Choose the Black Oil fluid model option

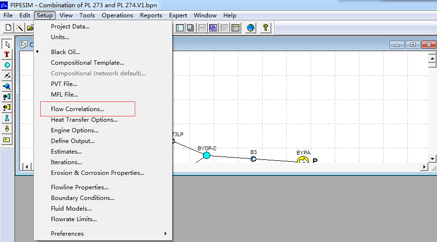(65, 52)
